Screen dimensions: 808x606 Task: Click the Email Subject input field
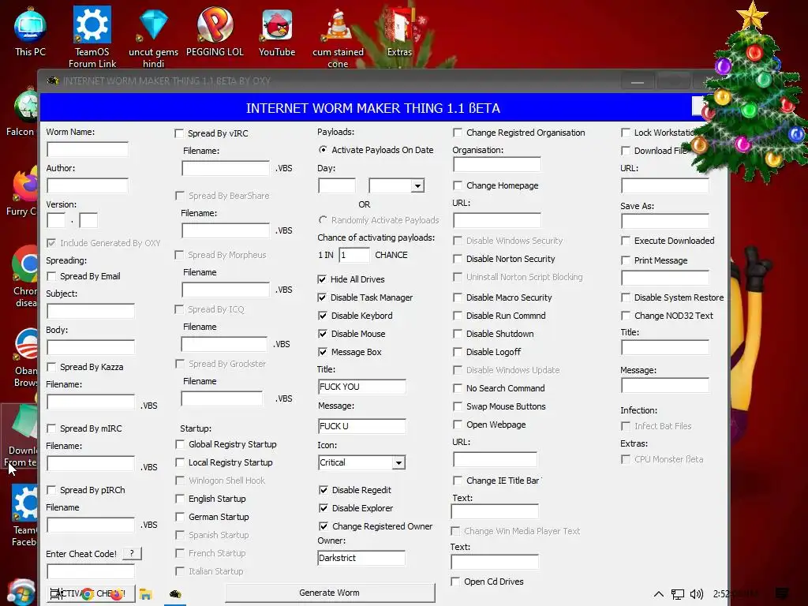click(91, 311)
